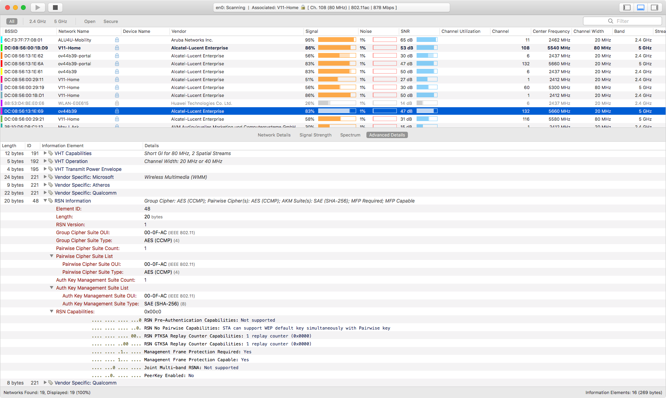Open the Signal Strength tab
This screenshot has width=666, height=398.
click(x=315, y=135)
